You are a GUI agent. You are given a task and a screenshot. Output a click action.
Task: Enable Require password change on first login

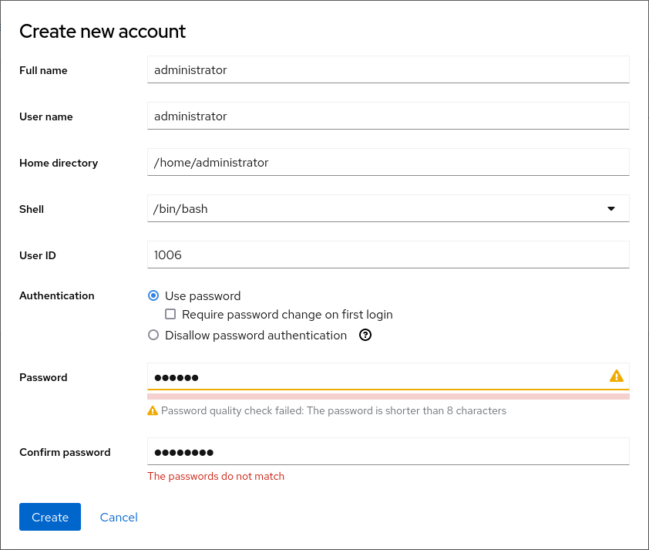[x=171, y=315]
